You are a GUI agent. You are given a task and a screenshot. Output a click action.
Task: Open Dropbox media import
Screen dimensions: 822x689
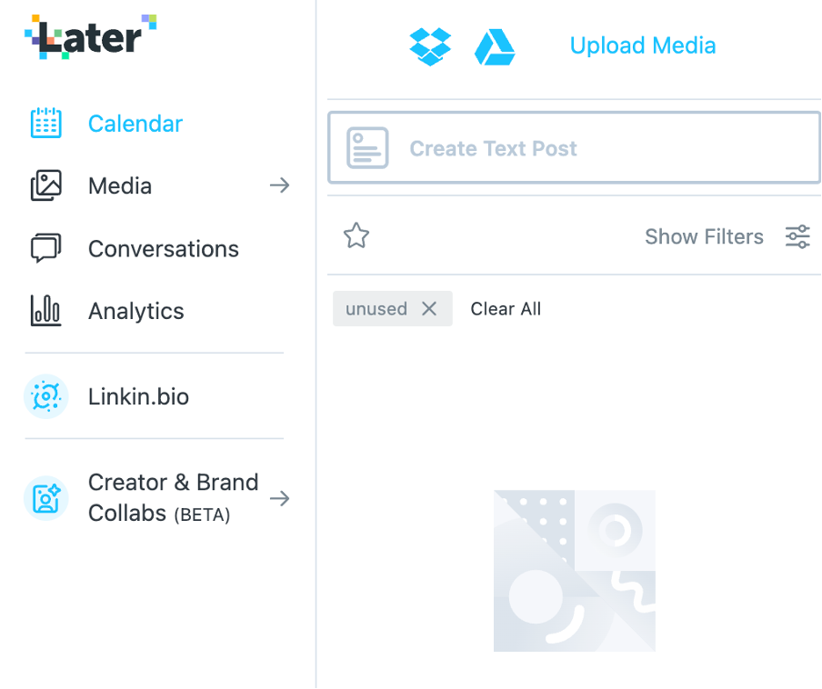coord(430,45)
